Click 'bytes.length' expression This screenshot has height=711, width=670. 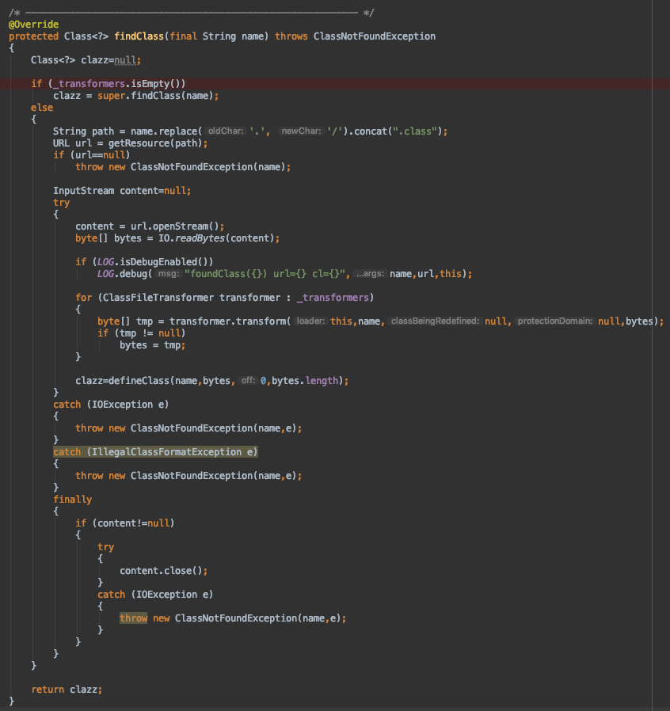click(305, 381)
